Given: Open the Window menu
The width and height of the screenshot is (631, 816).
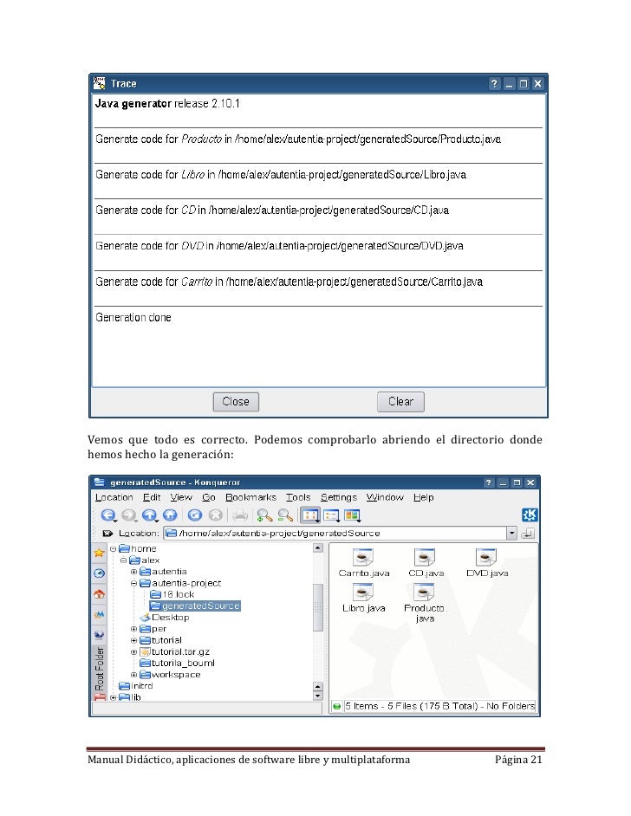Looking at the screenshot, I should [385, 497].
